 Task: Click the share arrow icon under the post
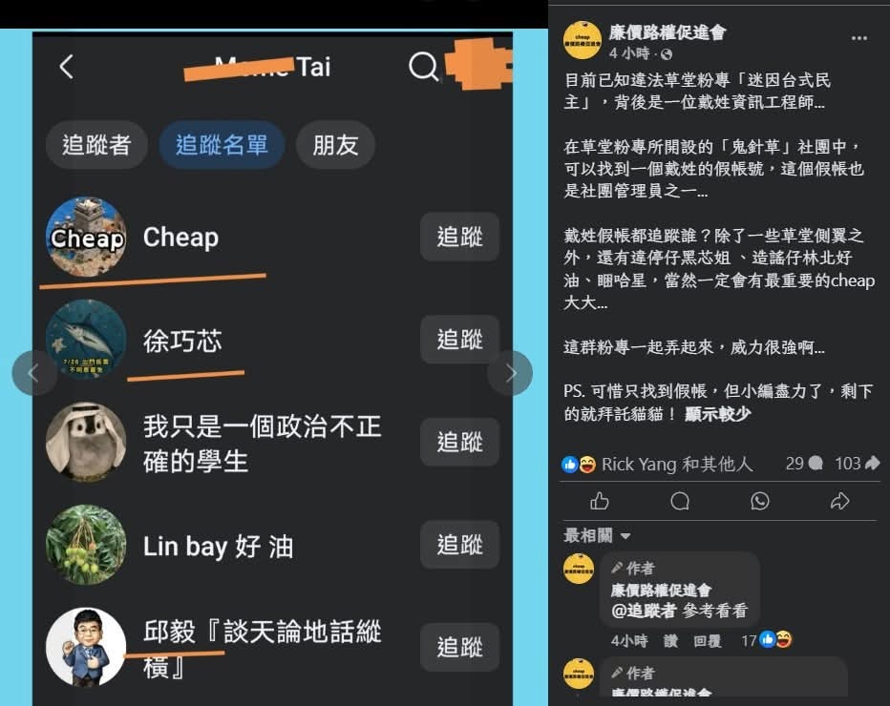(839, 501)
